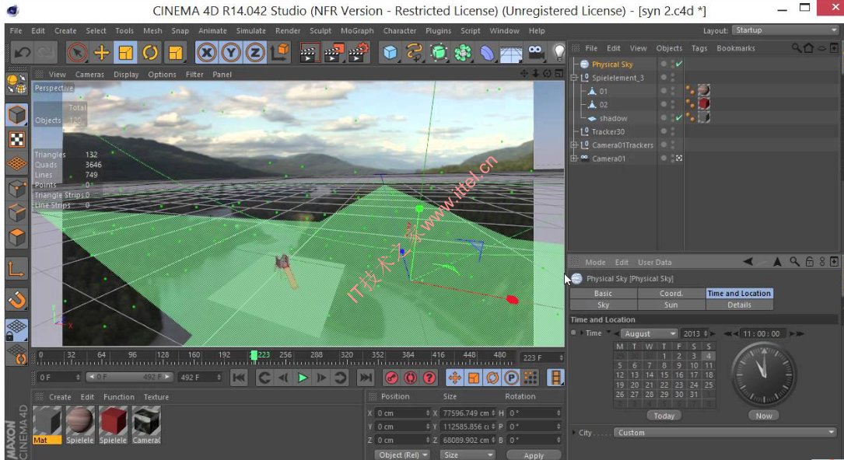This screenshot has width=844, height=460.
Task: Add a light object icon
Action: [x=559, y=53]
